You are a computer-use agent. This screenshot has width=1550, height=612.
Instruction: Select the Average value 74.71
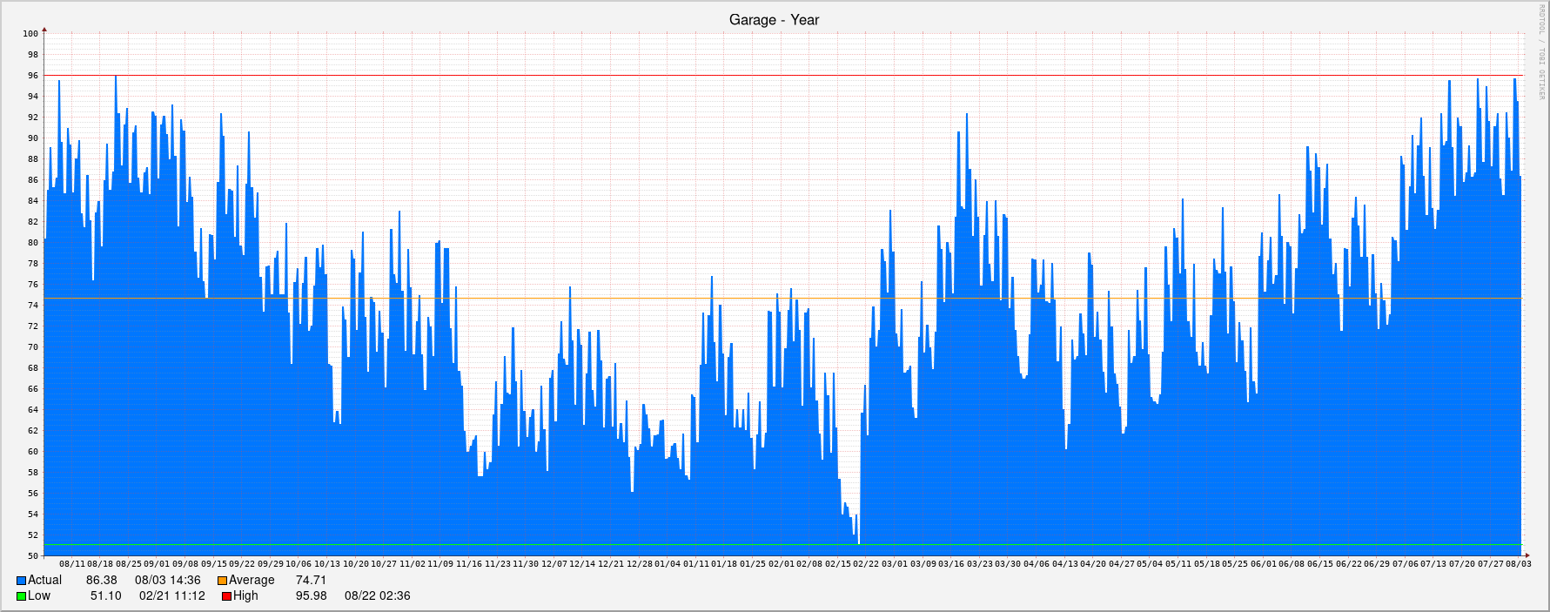[311, 580]
